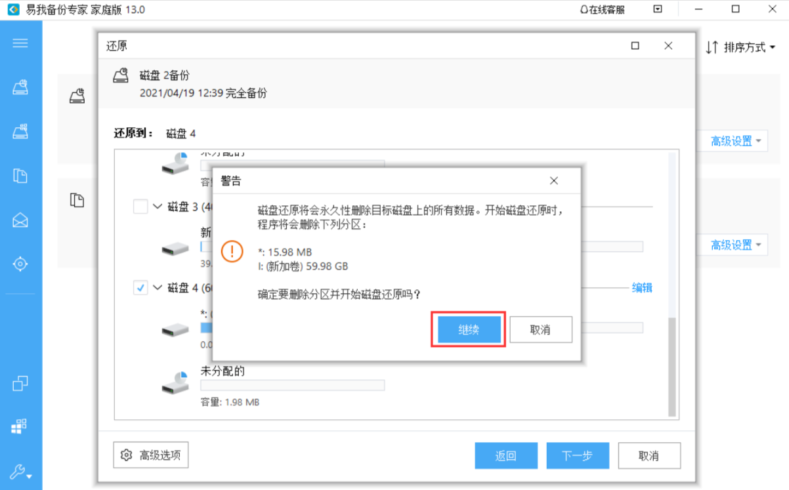Collapse the 磁盘 4 tree chevron

point(158,287)
